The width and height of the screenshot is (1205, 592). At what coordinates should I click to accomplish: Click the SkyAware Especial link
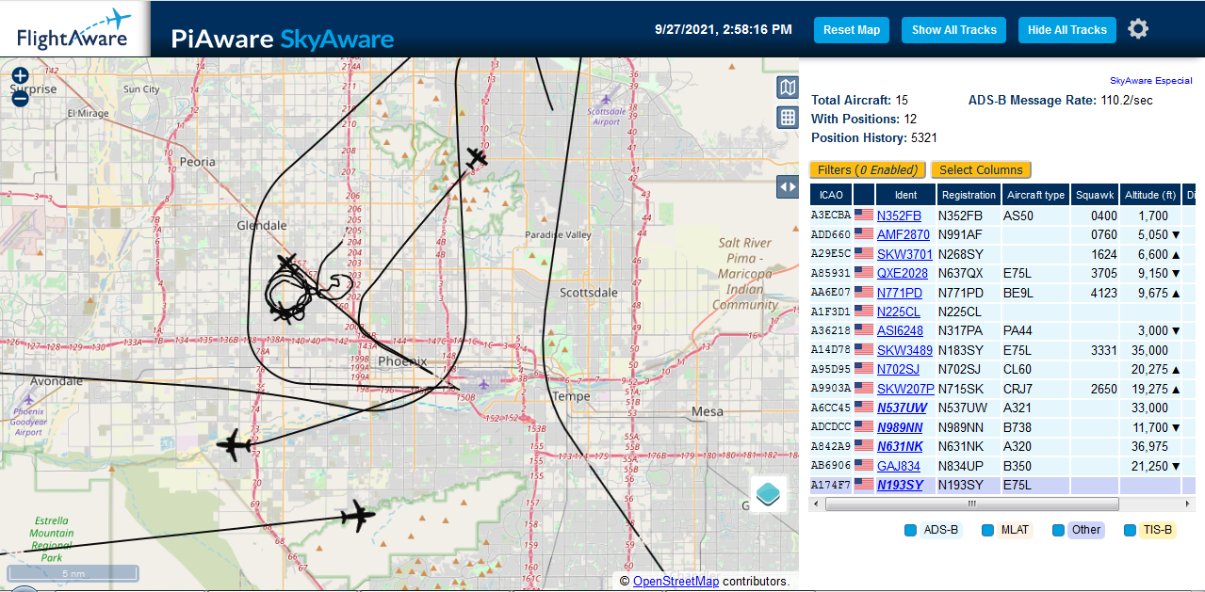(1151, 81)
